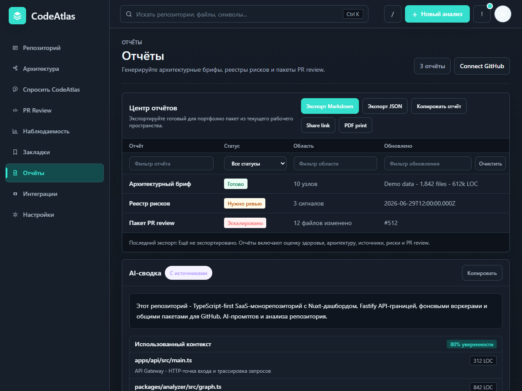Click the slash shortcut button
522x391 pixels.
(x=393, y=14)
